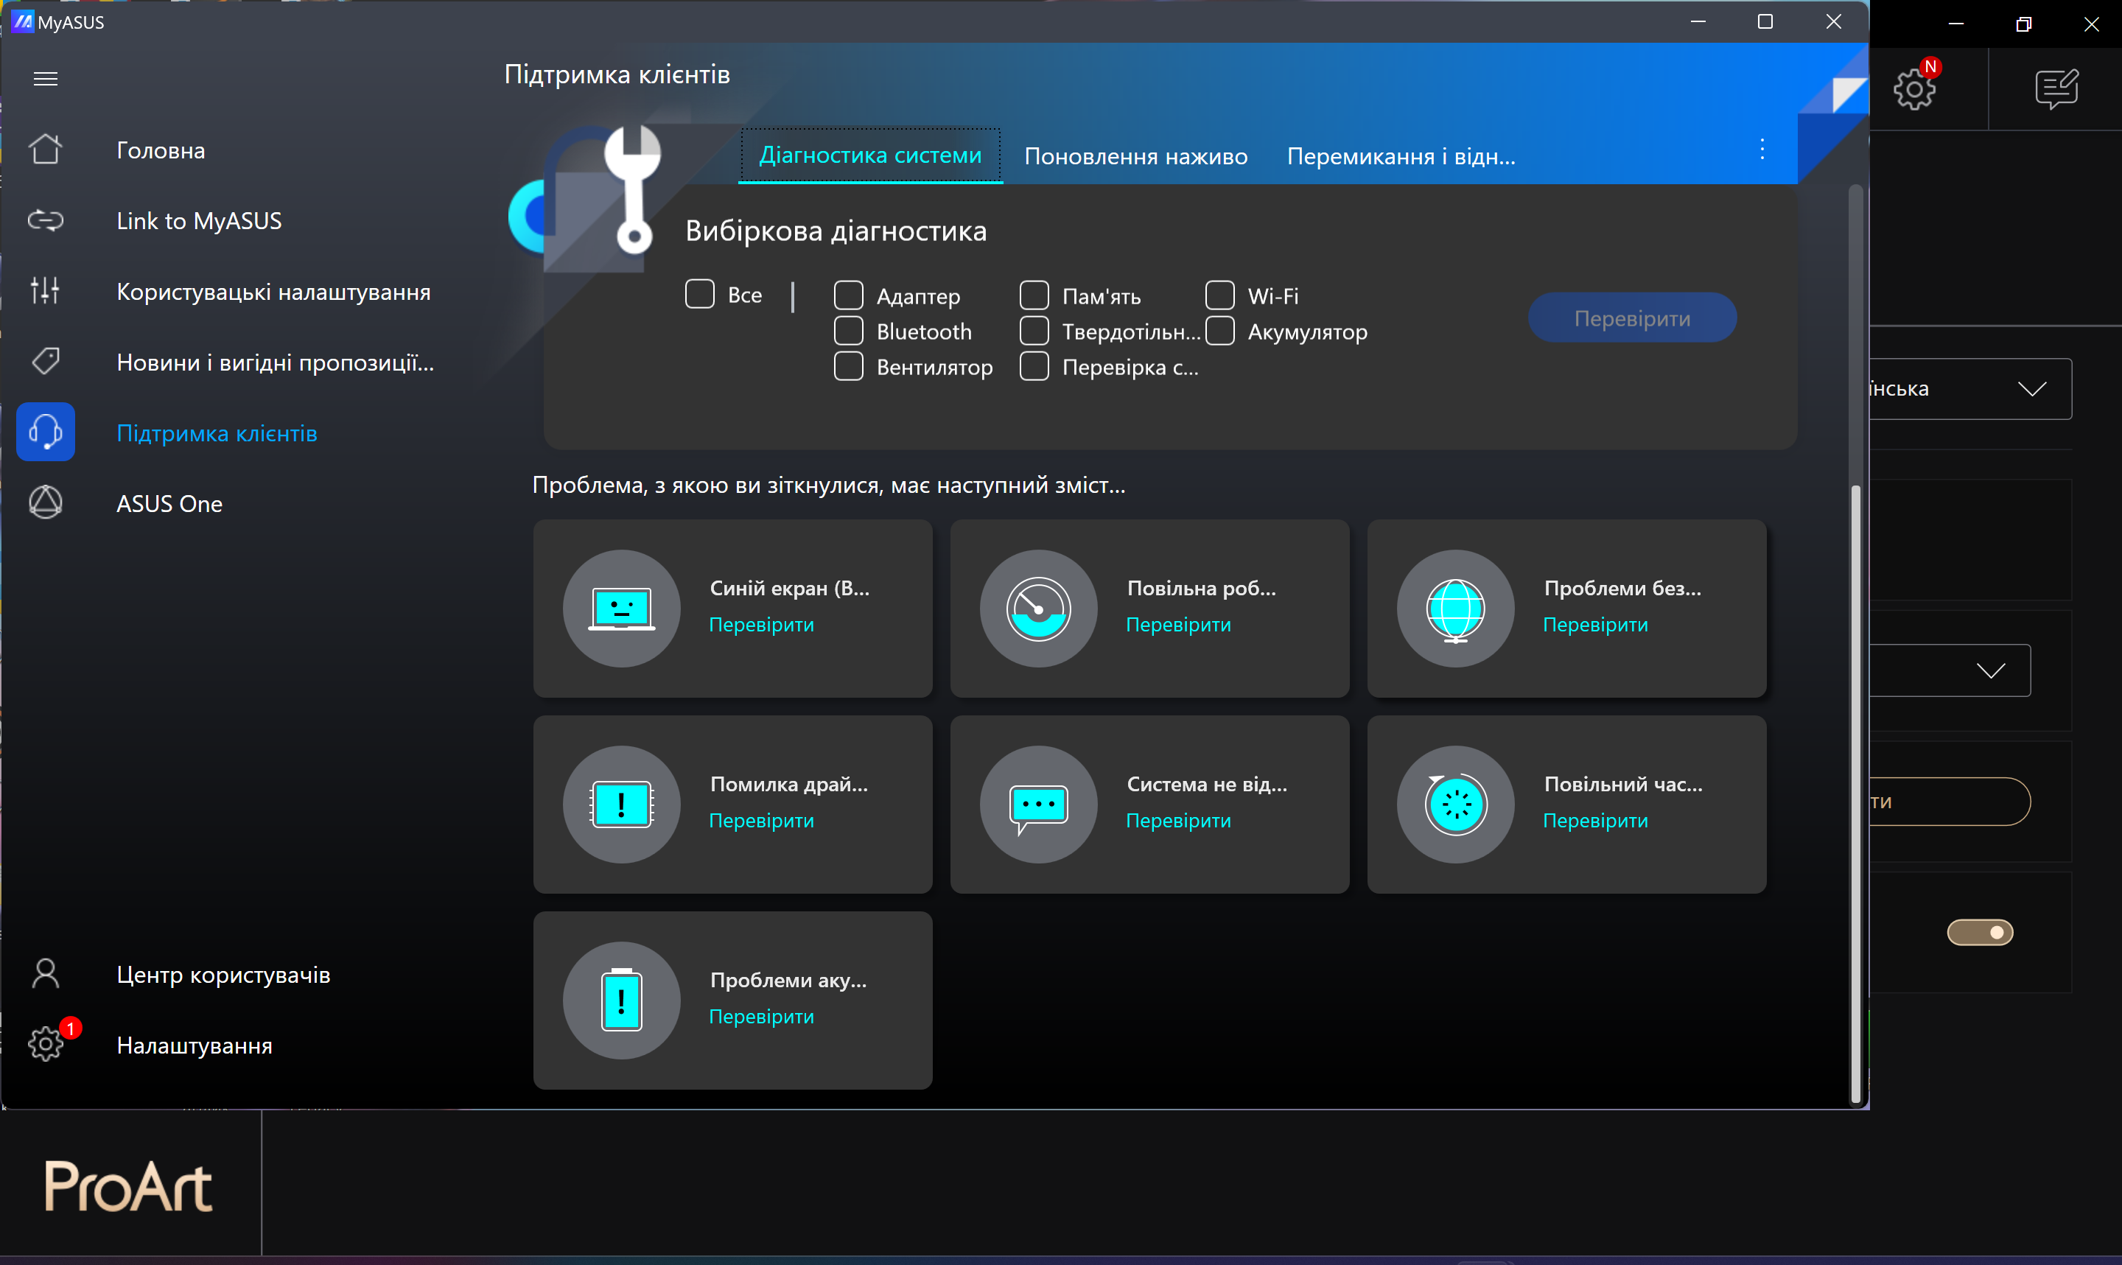Open the hamburger menu in MyASUS sidebar
Viewport: 2122px width, 1265px height.
click(x=45, y=78)
